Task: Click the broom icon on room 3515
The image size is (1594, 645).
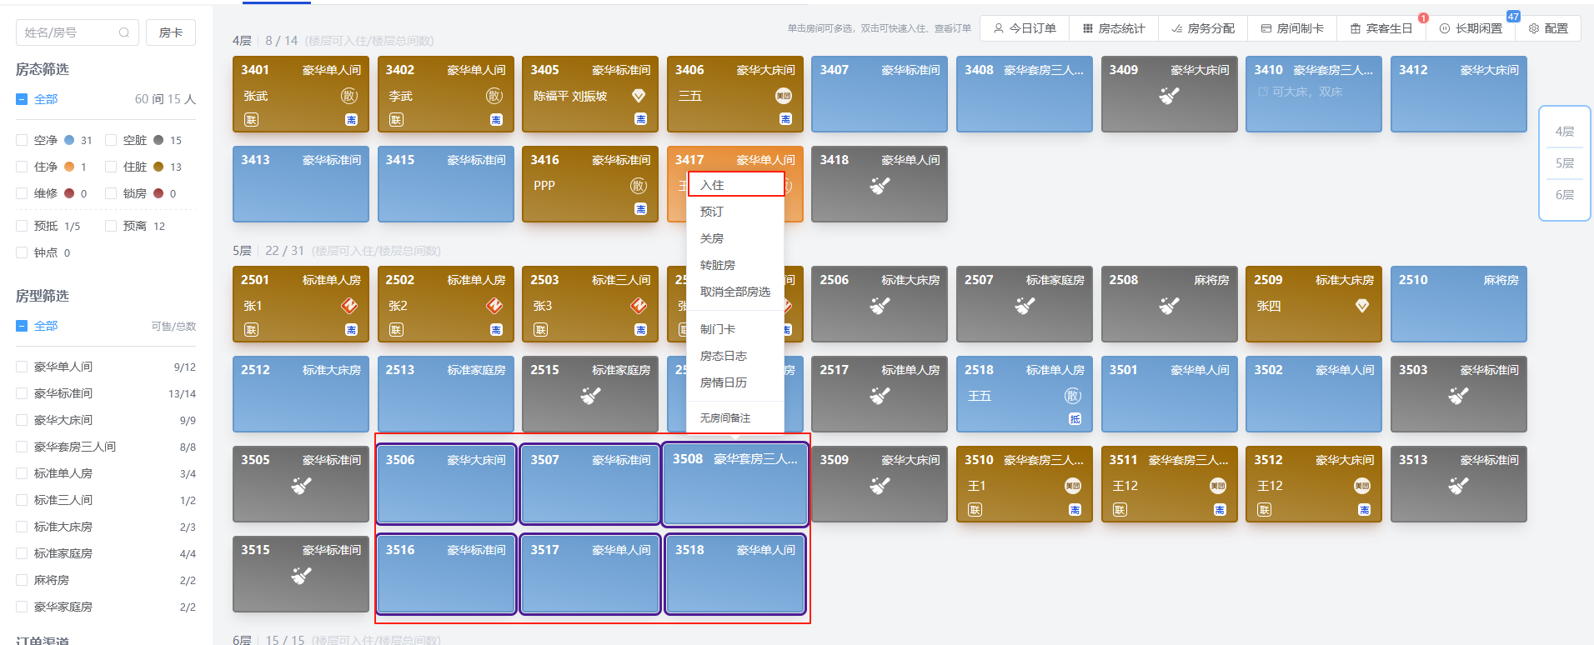Action: coord(301,575)
